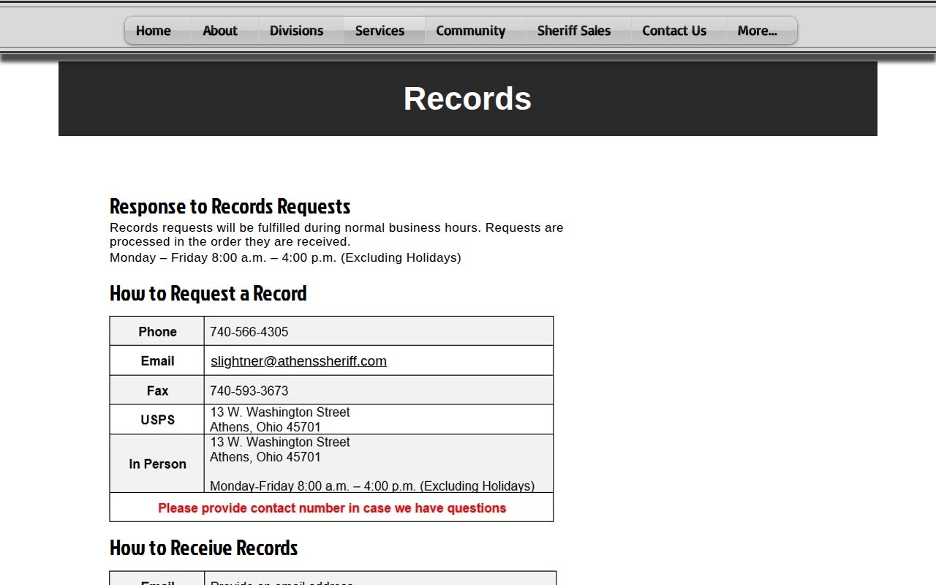Click the Records page title
This screenshot has width=936, height=585.
click(467, 99)
